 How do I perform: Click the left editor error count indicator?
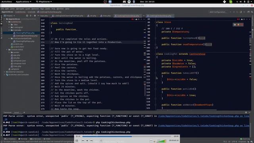point(133,19)
